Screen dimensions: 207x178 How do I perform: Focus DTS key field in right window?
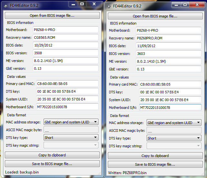[170, 92]
